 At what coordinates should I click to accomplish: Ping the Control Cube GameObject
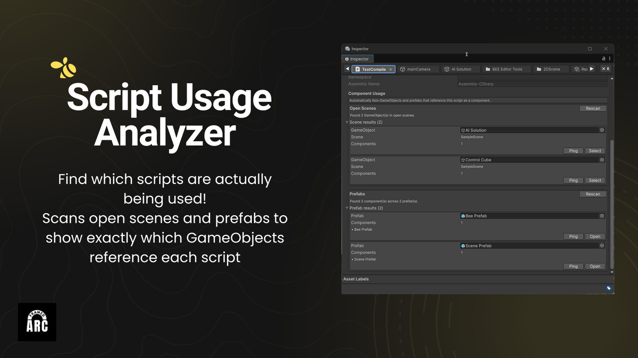(573, 180)
